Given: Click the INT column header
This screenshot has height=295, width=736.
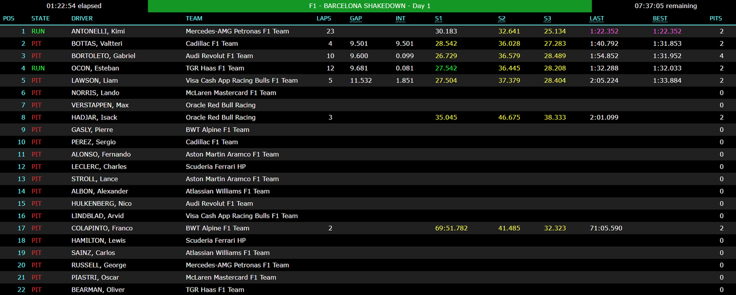Looking at the screenshot, I should coord(400,19).
